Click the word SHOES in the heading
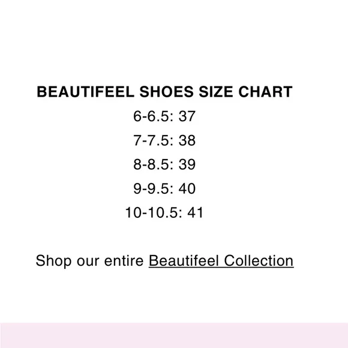 (166, 92)
